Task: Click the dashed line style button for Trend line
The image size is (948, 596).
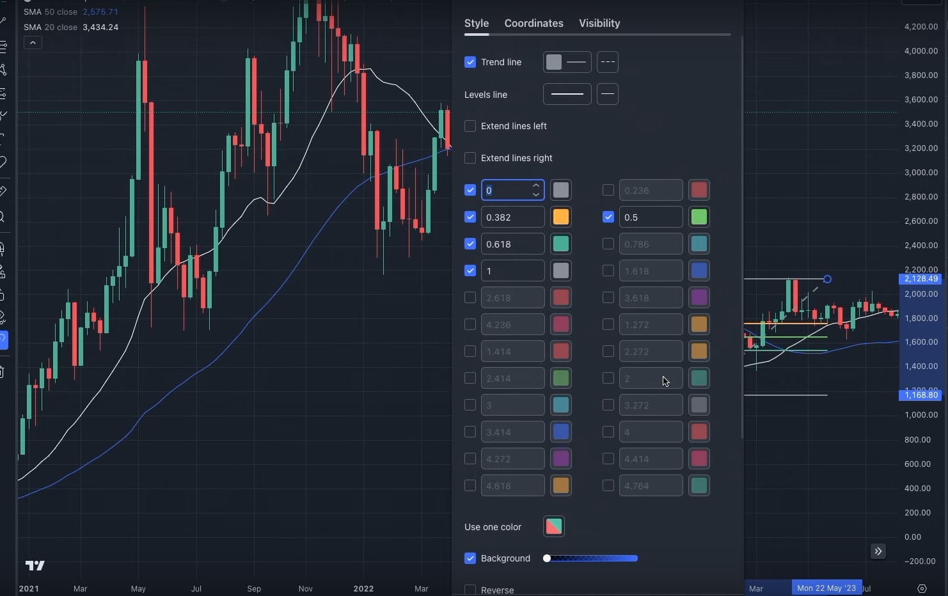Action: pyautogui.click(x=607, y=62)
